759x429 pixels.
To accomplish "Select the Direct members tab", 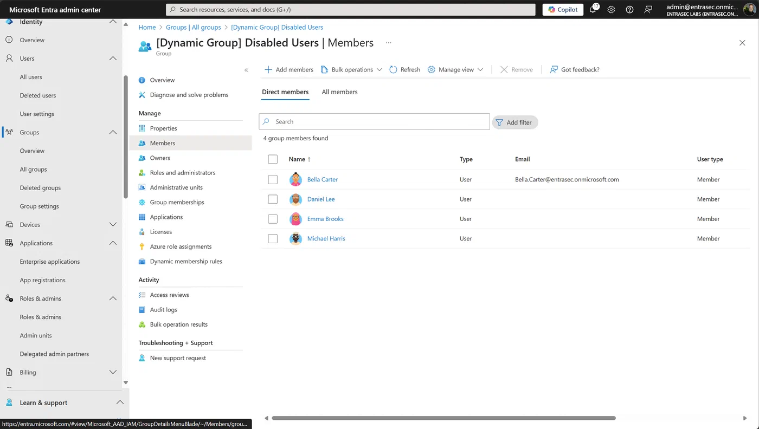I will tap(285, 92).
